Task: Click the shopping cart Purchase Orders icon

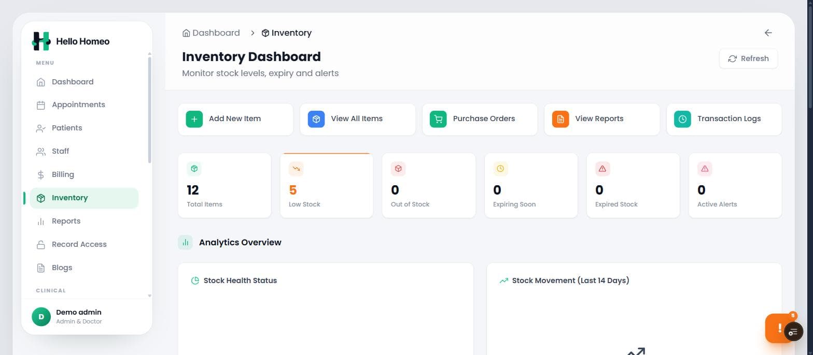Action: coord(438,119)
